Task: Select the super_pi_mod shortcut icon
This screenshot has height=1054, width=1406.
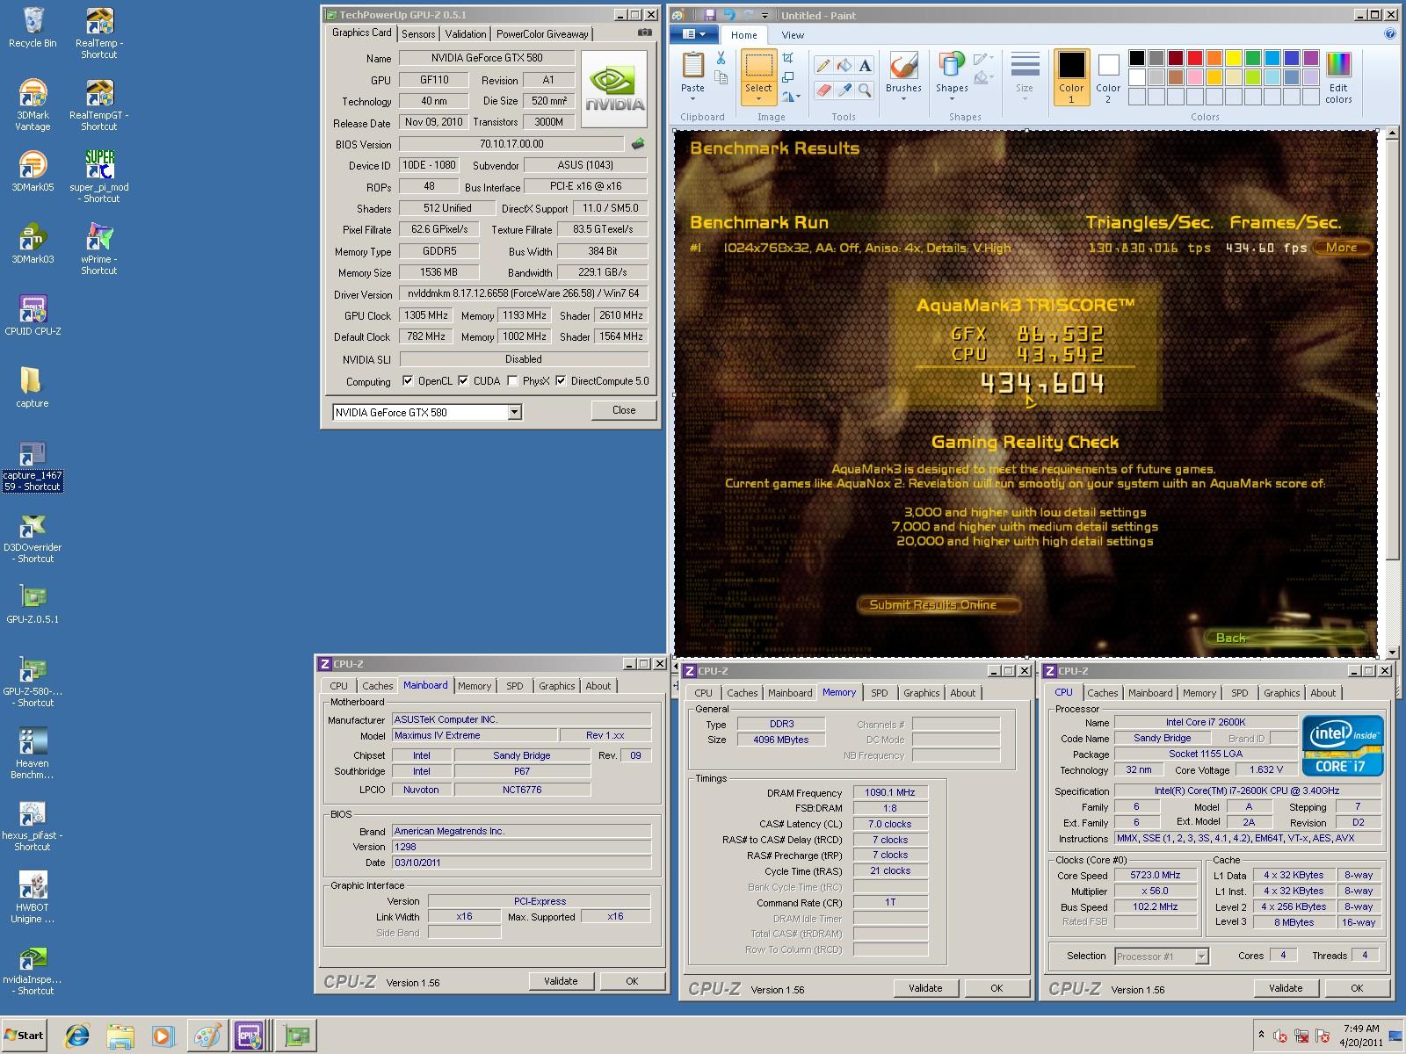Action: pos(99,177)
